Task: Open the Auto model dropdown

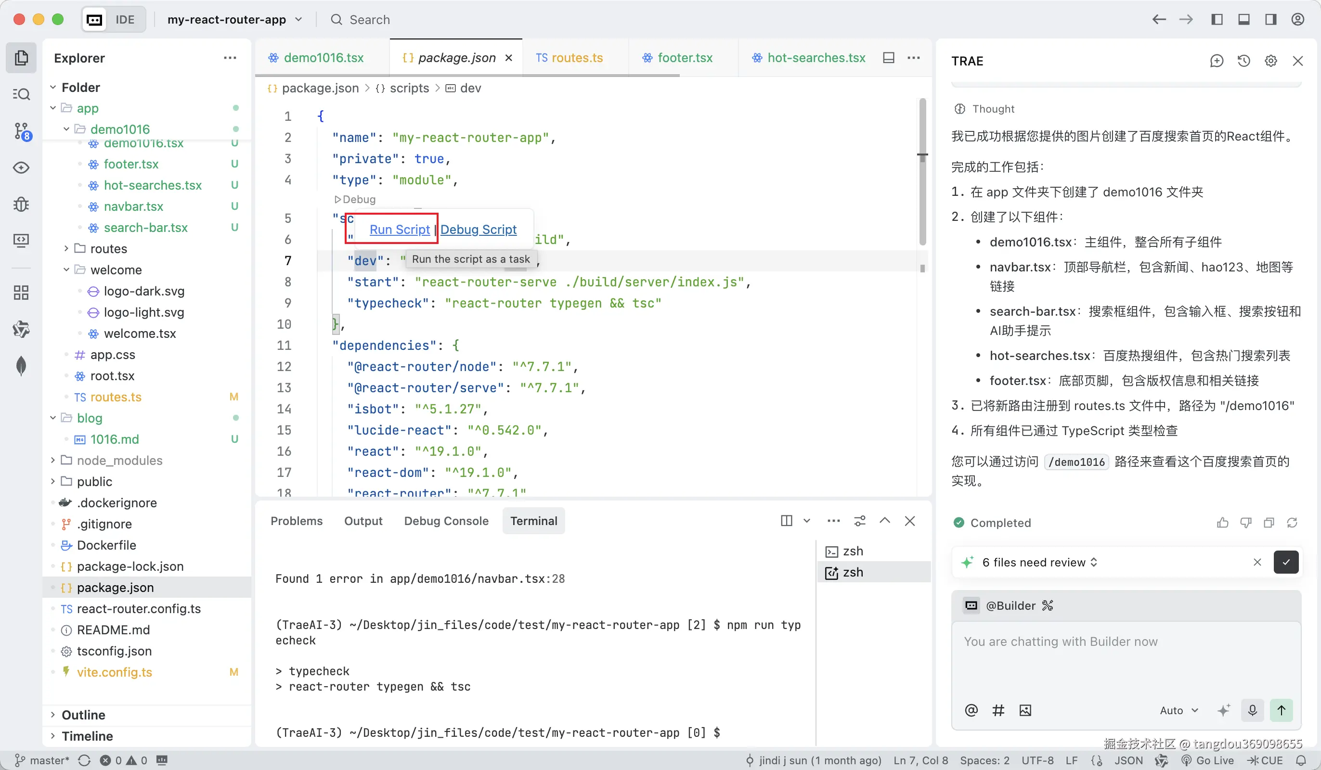Action: [1179, 710]
